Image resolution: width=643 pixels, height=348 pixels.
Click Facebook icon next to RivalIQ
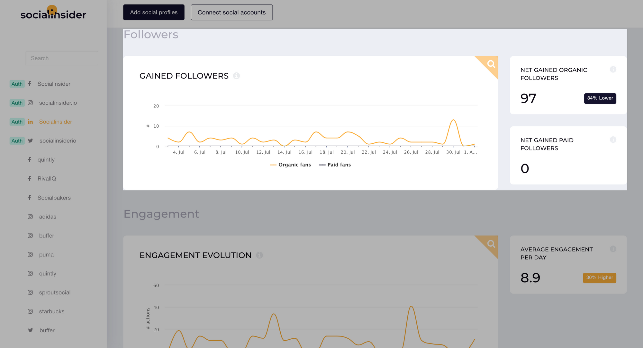point(30,178)
